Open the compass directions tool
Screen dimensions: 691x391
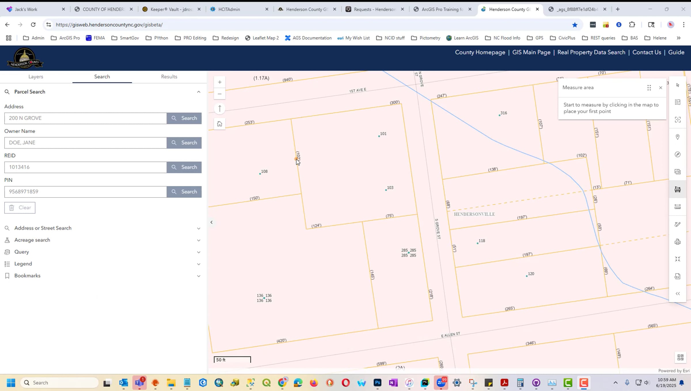click(677, 155)
